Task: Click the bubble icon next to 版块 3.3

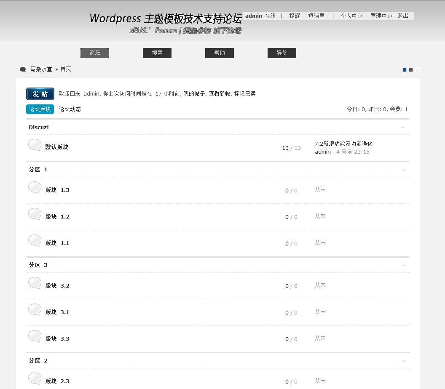Action: coord(35,336)
